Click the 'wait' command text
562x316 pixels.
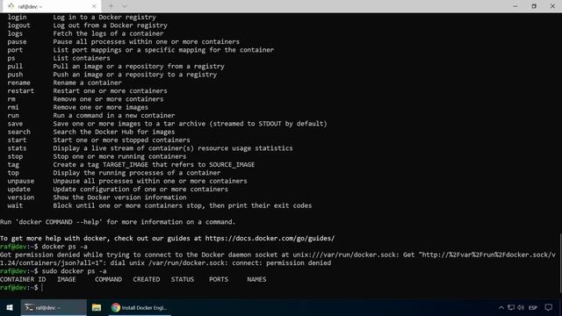click(15, 206)
